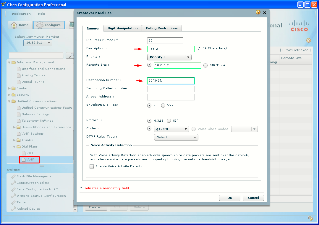Open Select Community Member dropdown
Image resolution: width=319 pixels, height=225 pixels.
click(x=38, y=43)
